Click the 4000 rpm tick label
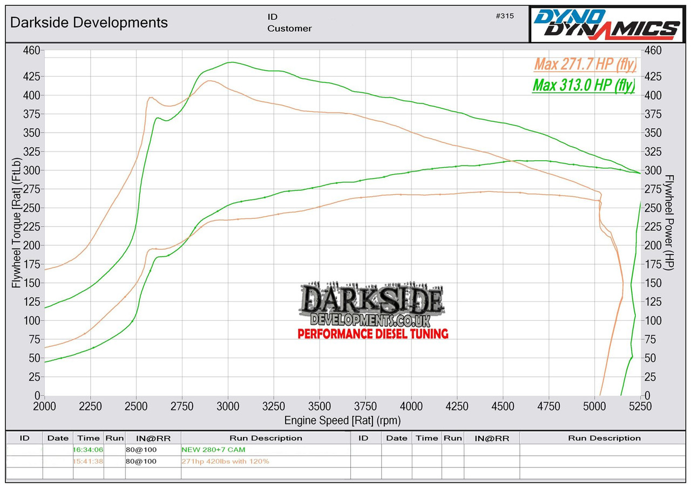 [x=411, y=406]
